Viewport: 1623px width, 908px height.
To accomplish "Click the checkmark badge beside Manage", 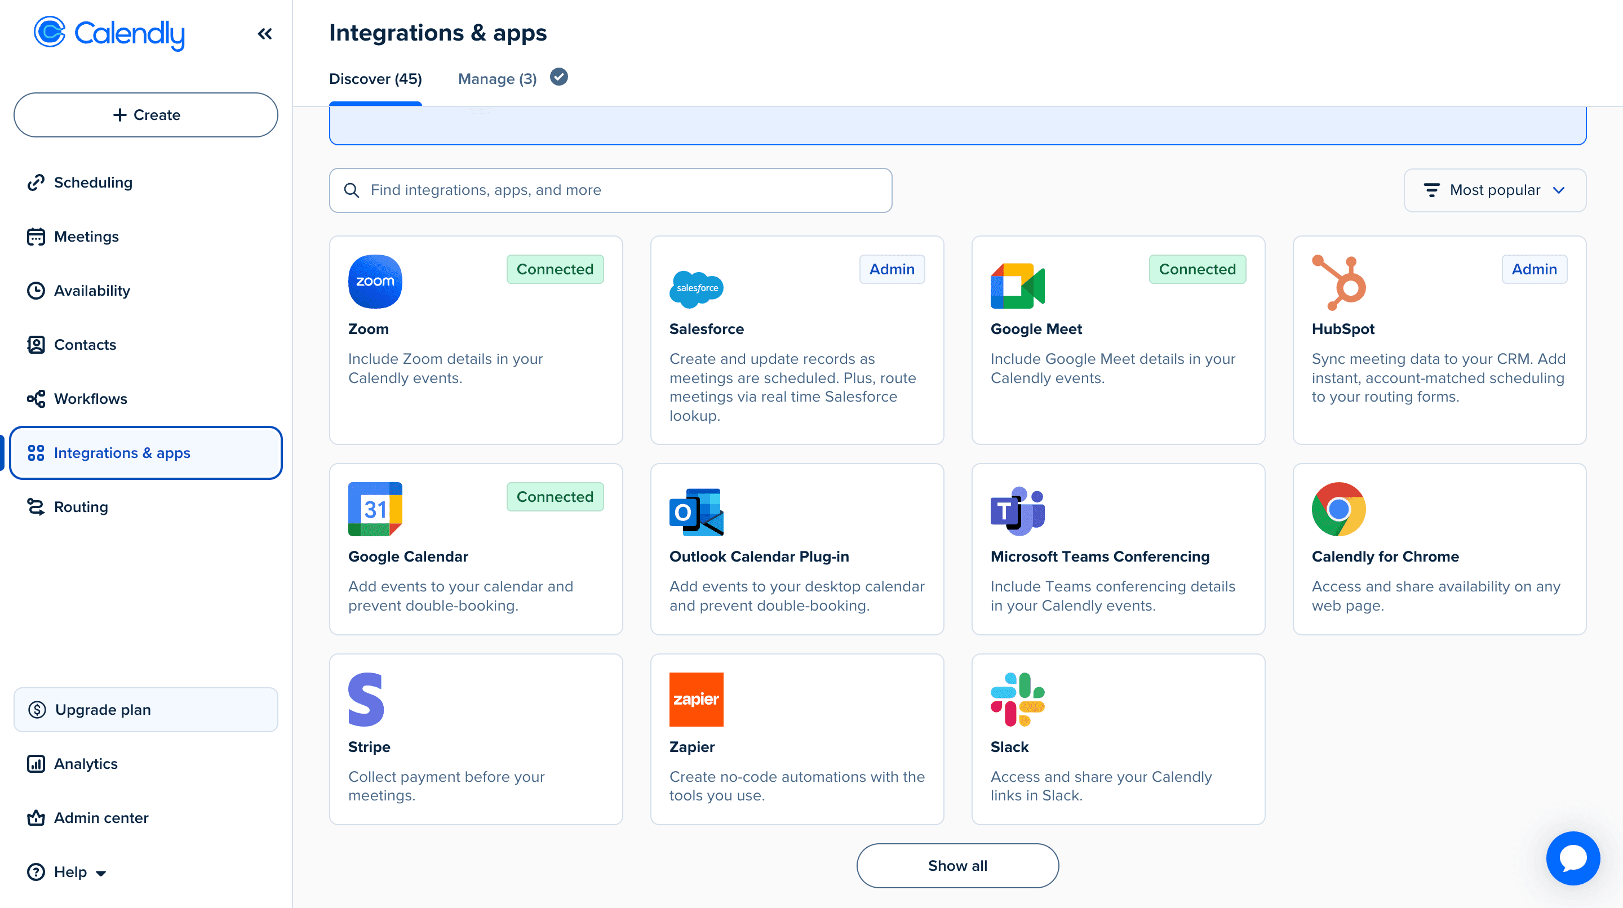I will 559,77.
